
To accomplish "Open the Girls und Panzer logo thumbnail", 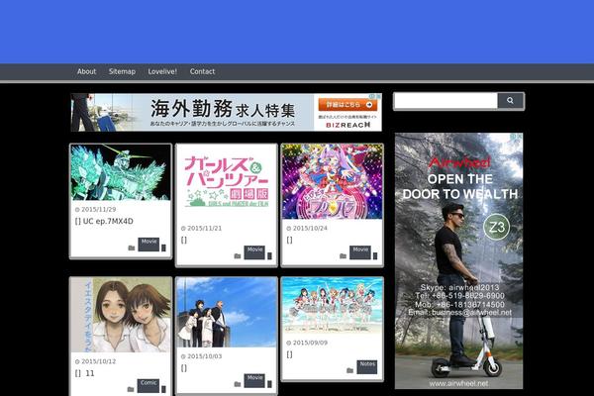I will 226,182.
